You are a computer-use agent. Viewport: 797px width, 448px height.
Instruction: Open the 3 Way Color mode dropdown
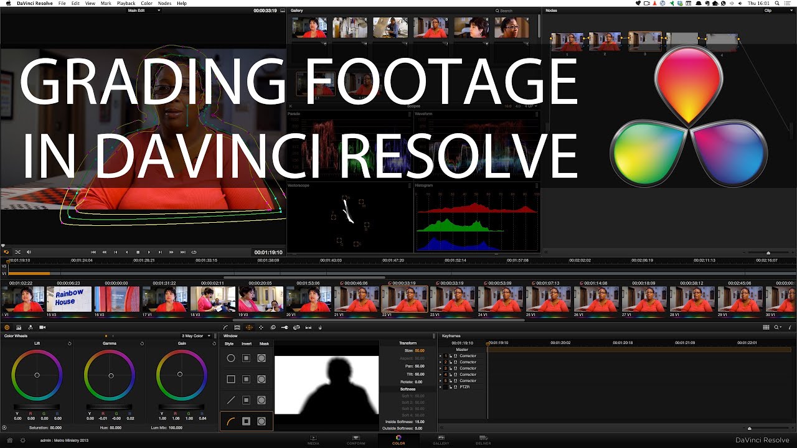196,336
